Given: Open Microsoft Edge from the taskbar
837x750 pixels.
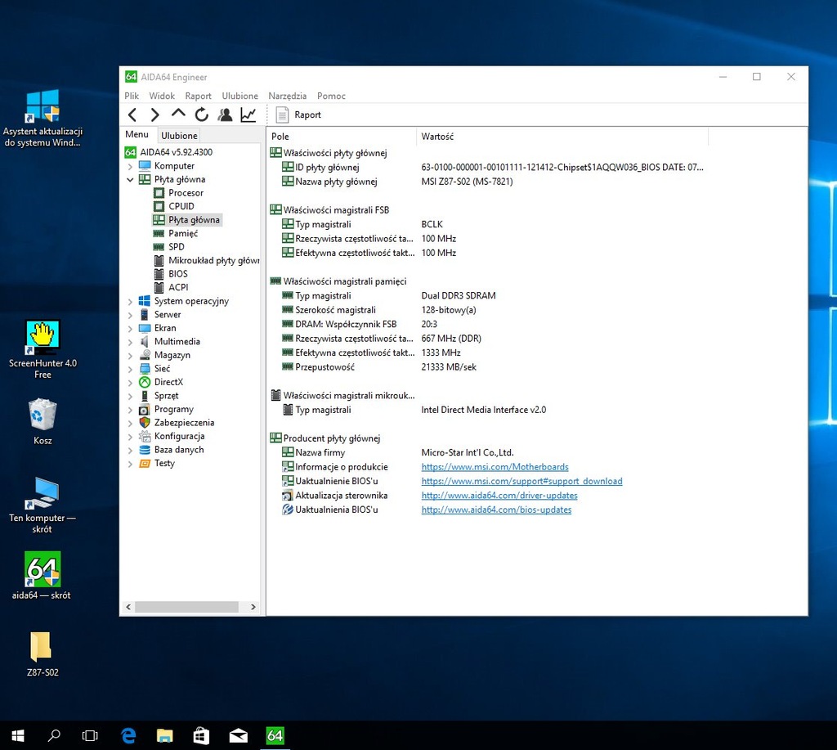Looking at the screenshot, I should pyautogui.click(x=128, y=735).
